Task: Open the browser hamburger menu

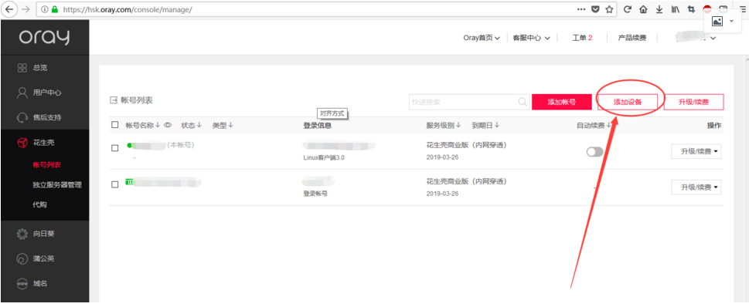Action: (x=742, y=9)
